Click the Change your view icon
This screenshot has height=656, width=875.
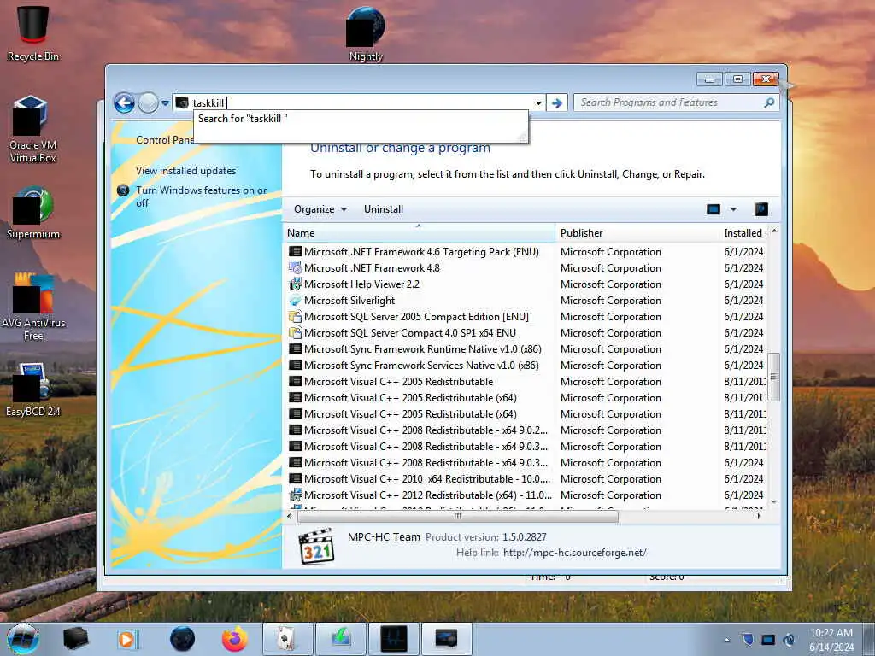click(x=714, y=209)
